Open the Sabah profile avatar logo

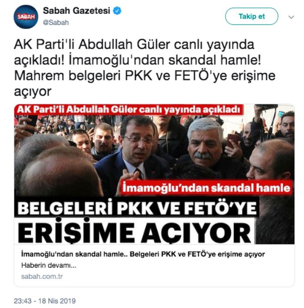click(x=26, y=17)
